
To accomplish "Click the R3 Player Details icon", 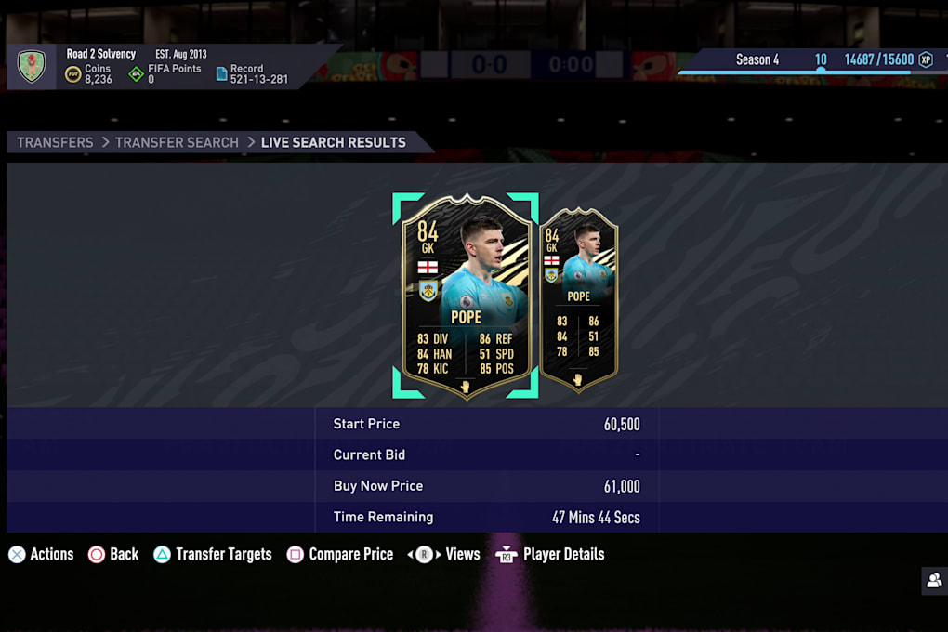I will (x=506, y=555).
